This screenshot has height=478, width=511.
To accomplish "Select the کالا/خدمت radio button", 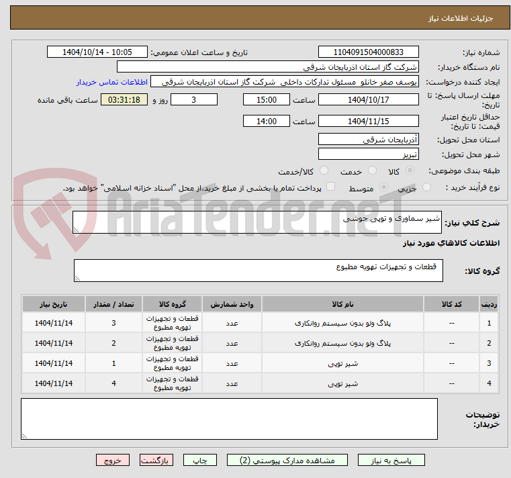I will (x=324, y=171).
